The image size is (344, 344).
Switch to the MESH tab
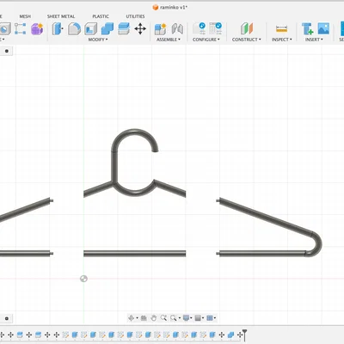tap(25, 16)
